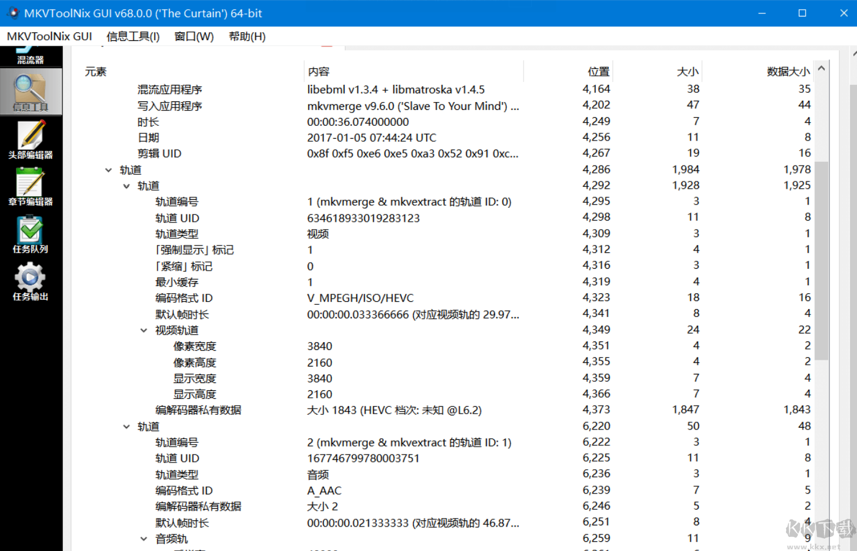
Task: Click the 大小 column header
Action: pos(688,71)
